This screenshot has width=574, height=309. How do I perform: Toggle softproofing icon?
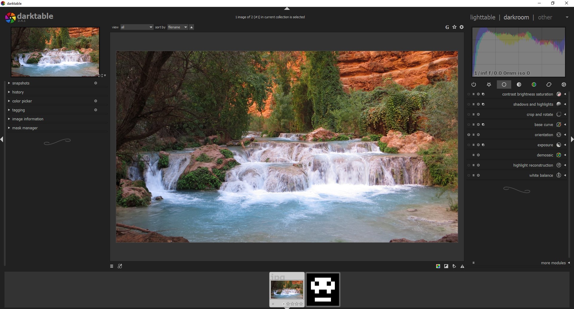click(x=454, y=266)
